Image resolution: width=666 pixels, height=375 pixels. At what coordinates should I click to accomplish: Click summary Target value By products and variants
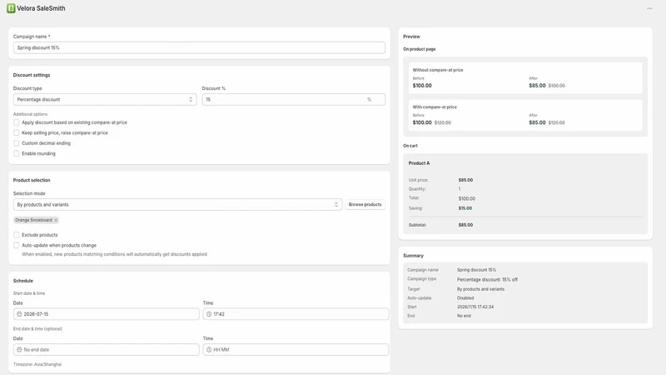pos(481,289)
